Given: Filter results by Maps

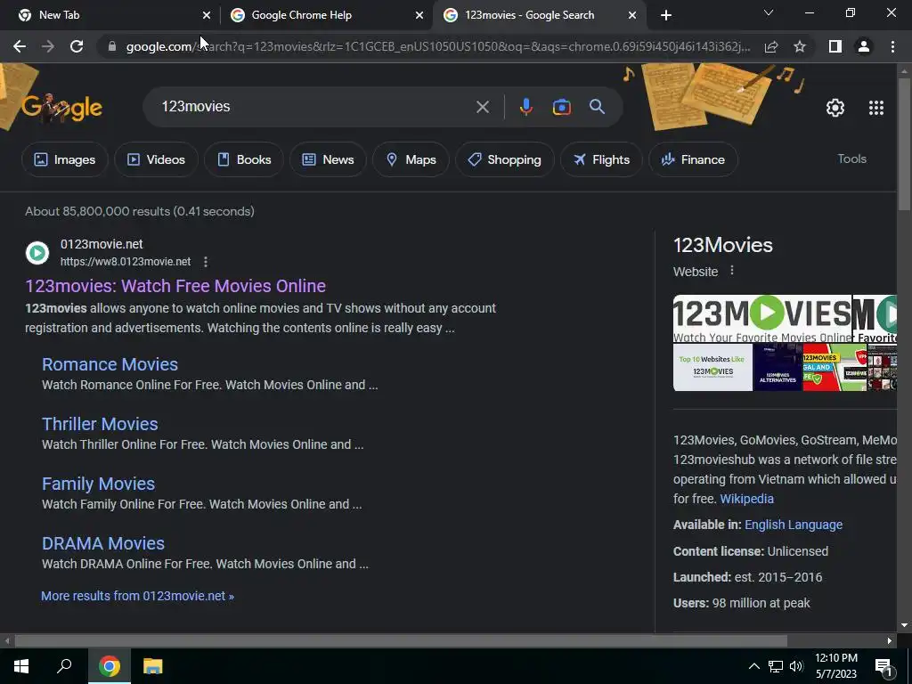Looking at the screenshot, I should pos(411,159).
